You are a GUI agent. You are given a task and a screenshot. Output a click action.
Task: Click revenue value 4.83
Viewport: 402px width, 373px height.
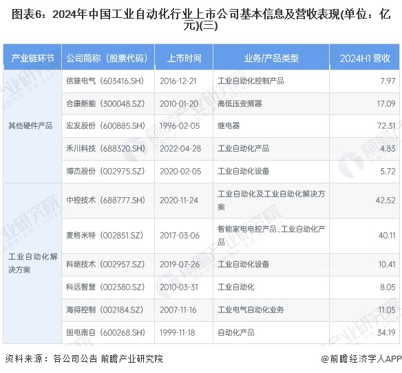(388, 148)
